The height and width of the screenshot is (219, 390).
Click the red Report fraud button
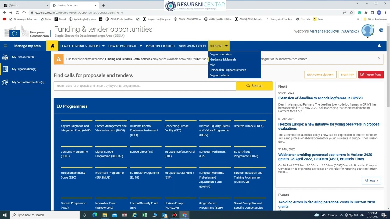[371, 75]
